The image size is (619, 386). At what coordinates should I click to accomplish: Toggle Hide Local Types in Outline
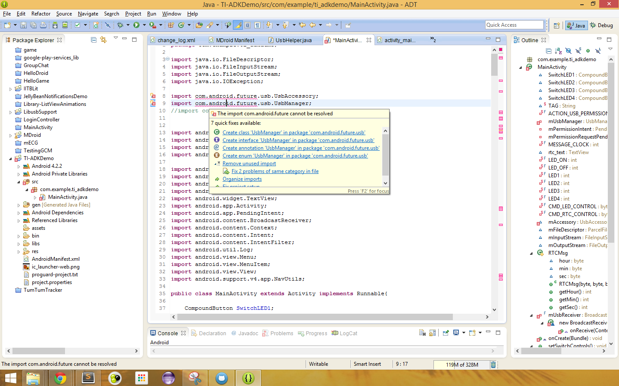(x=598, y=51)
